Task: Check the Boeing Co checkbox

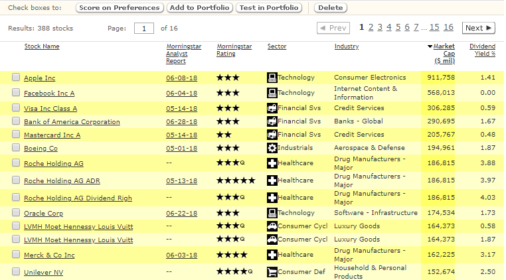Action: click(x=16, y=148)
